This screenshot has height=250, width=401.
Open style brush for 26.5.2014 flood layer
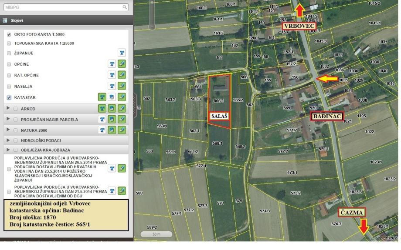122,168
